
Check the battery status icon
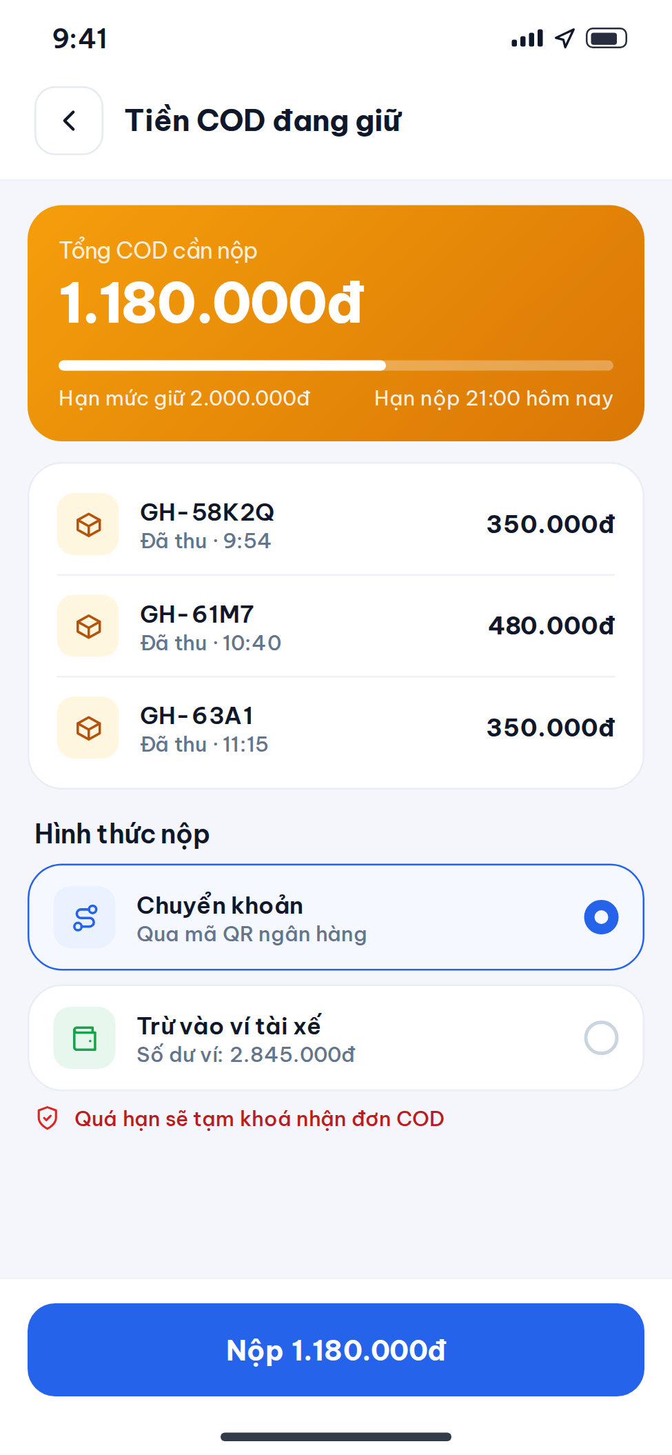click(x=607, y=38)
